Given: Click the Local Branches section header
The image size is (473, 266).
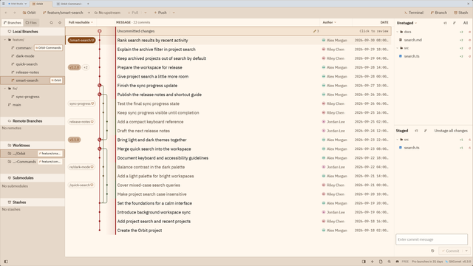Looking at the screenshot, I should (33, 32).
